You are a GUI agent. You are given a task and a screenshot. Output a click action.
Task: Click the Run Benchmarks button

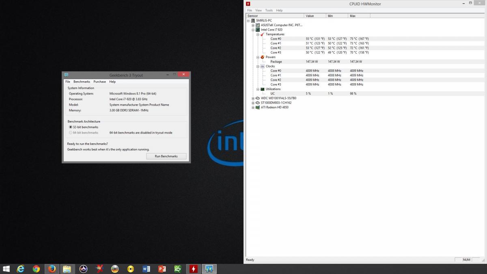point(166,156)
